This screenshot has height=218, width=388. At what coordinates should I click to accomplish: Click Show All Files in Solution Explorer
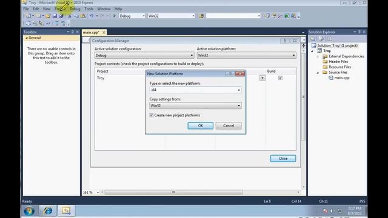tap(321, 39)
